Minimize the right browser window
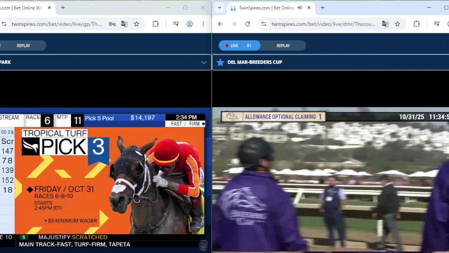449x253 pixels. tap(429, 7)
